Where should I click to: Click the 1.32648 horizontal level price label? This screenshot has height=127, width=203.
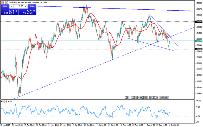(199, 49)
